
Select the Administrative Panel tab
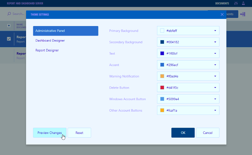pyautogui.click(x=65, y=31)
